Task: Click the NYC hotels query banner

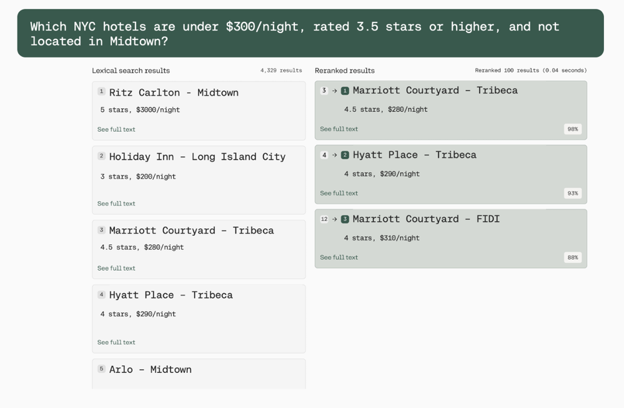Action: pyautogui.click(x=310, y=34)
